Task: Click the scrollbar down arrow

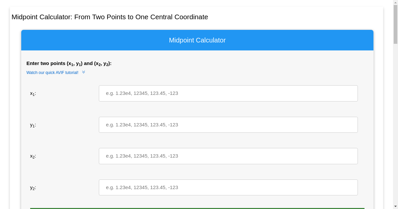Action: click(x=395, y=206)
